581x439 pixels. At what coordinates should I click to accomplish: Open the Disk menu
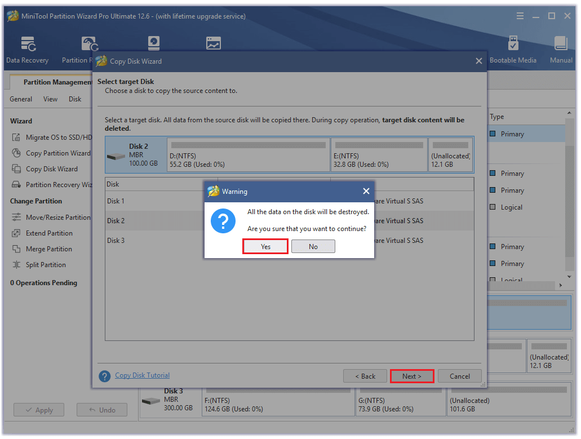pyautogui.click(x=75, y=99)
